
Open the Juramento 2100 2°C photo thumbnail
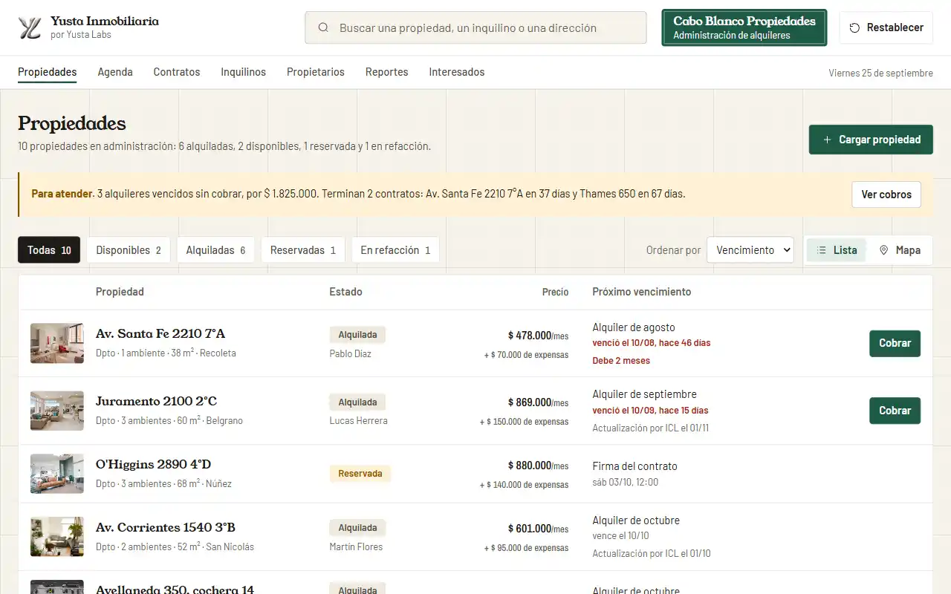point(57,411)
